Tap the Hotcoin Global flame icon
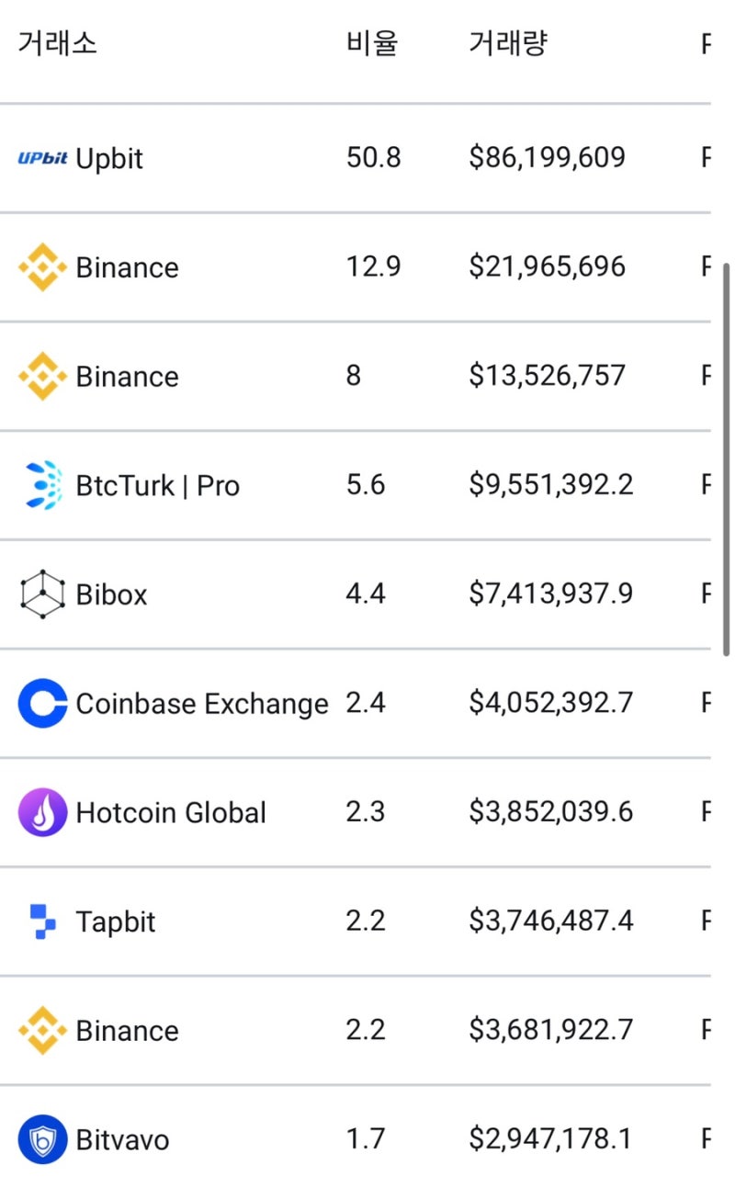Screen dimensions: 735x1187 pos(42,812)
